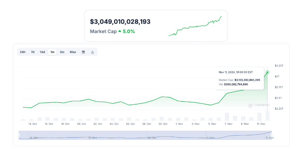Click the market cap sparkline thumbnail
306x154 pixels.
tap(195, 26)
